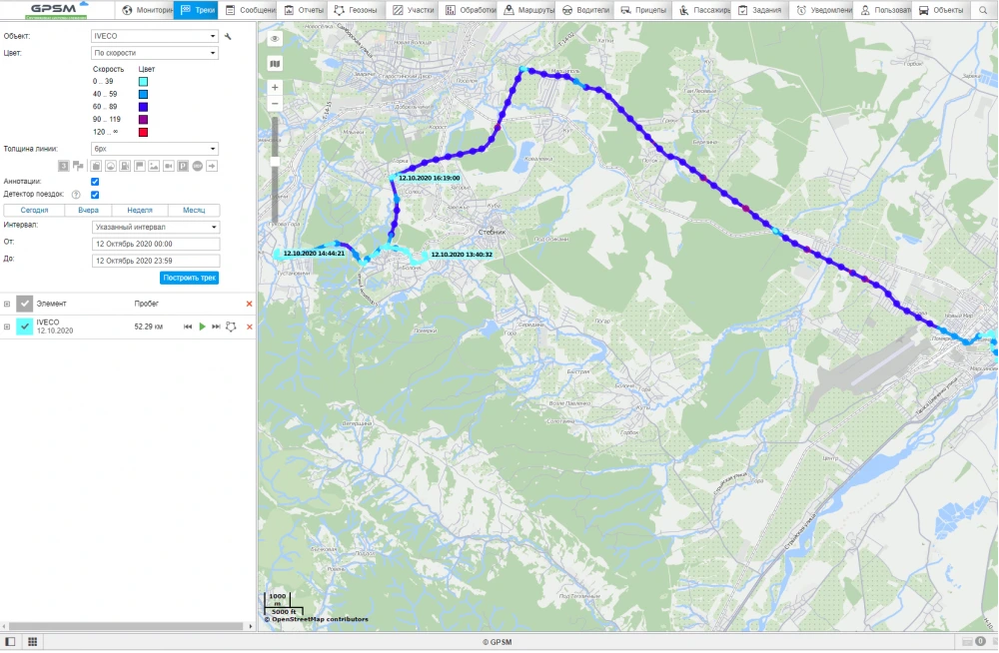999x653 pixels.
Task: Click the help icon beside Детектор поездок
Action: coord(76,195)
